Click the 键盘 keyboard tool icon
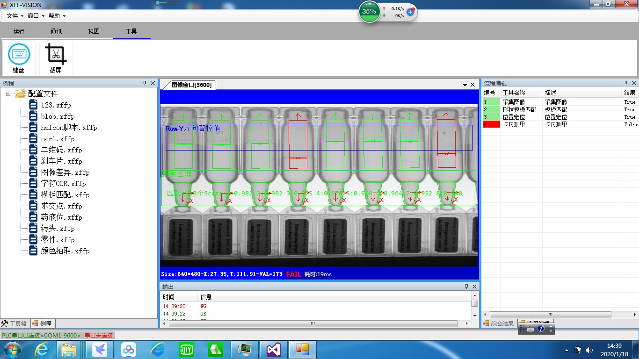The height and width of the screenshot is (359, 639). coord(19,55)
